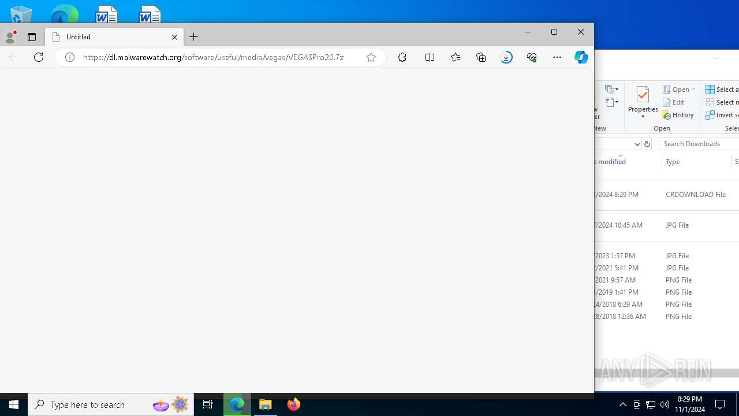Open Collections in Edge toolbar
Screen dimensions: 739x416
click(x=481, y=57)
